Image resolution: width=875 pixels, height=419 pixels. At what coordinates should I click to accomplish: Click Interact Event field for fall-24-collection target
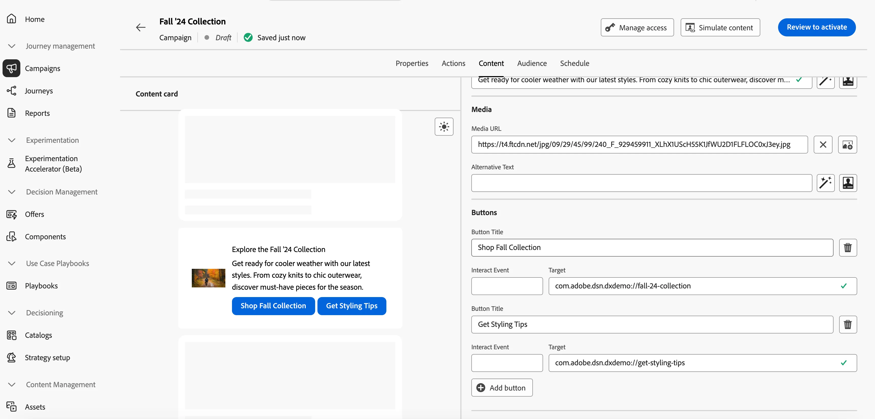tap(507, 286)
